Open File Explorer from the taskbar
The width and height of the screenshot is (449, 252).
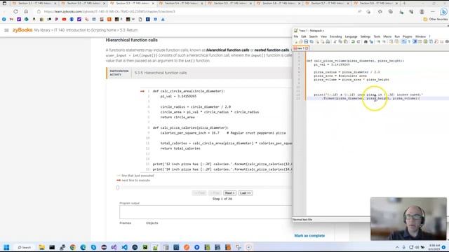click(x=42, y=247)
